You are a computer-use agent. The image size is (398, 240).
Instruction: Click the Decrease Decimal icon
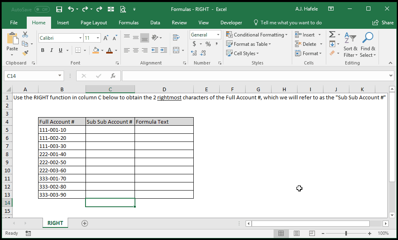coord(203,53)
